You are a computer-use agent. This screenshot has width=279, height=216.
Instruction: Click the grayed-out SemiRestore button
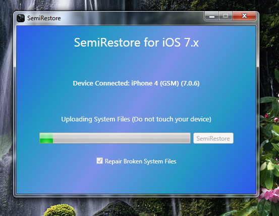[x=213, y=138]
